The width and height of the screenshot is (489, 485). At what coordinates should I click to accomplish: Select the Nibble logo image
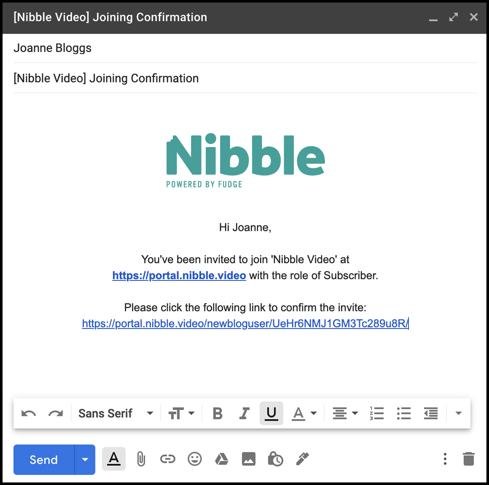pyautogui.click(x=245, y=160)
